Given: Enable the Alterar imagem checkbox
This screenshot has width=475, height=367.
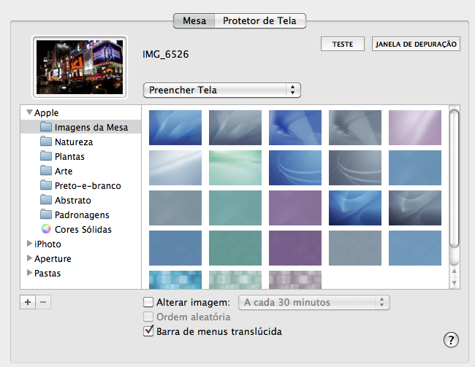Looking at the screenshot, I should [148, 302].
